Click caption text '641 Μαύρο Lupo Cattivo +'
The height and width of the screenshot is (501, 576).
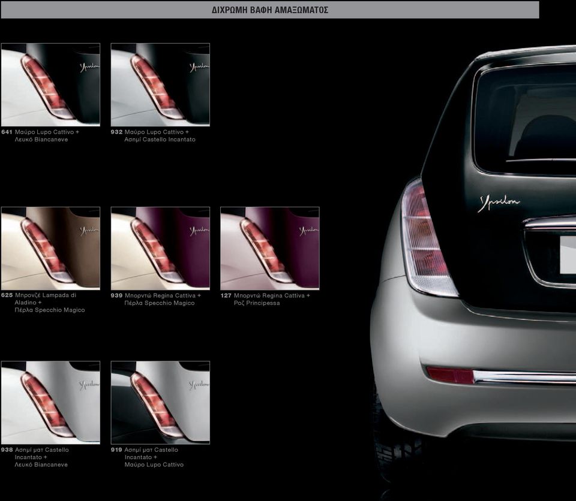(x=40, y=132)
